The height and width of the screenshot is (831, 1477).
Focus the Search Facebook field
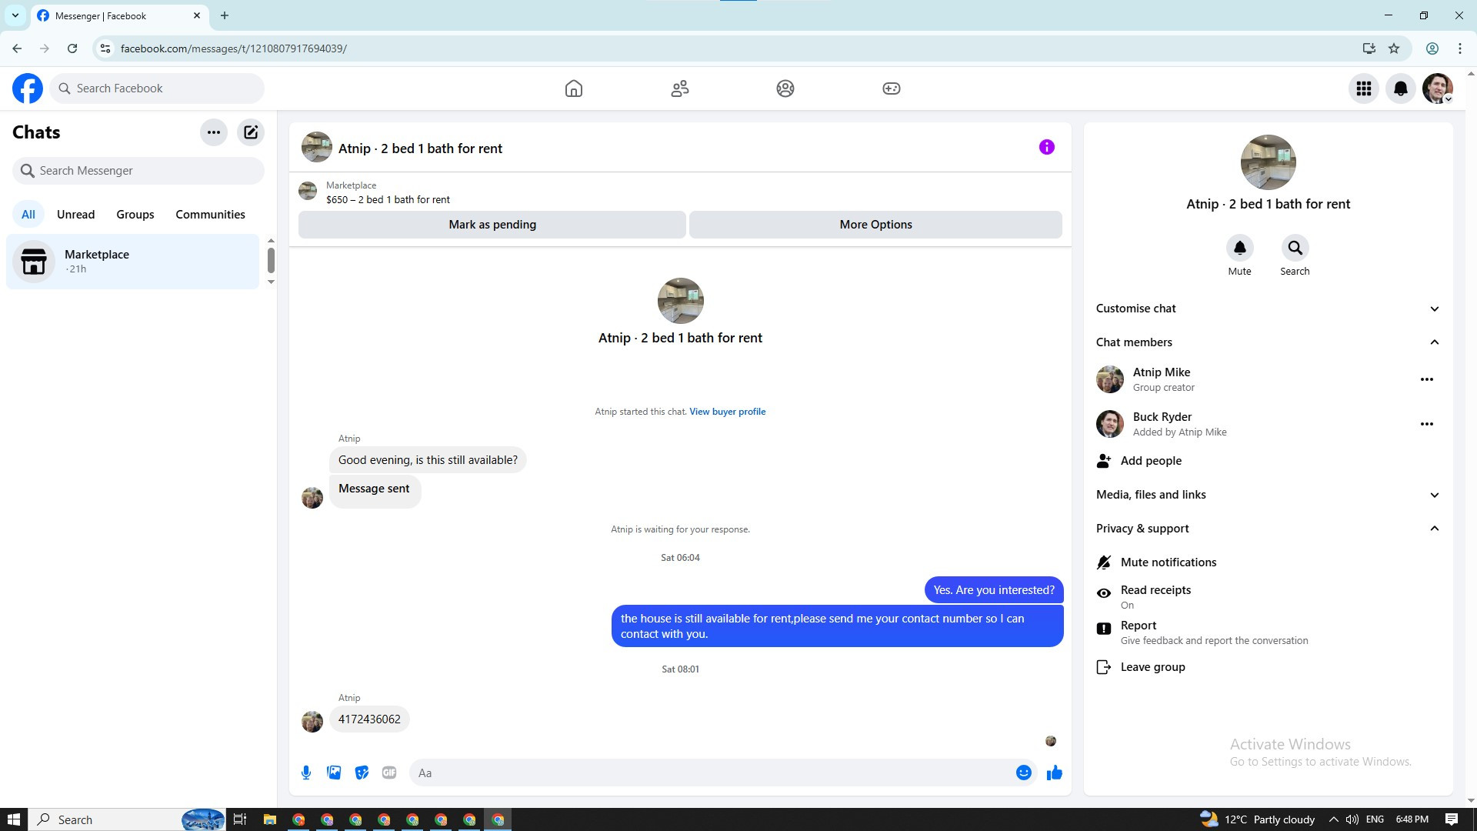157,88
